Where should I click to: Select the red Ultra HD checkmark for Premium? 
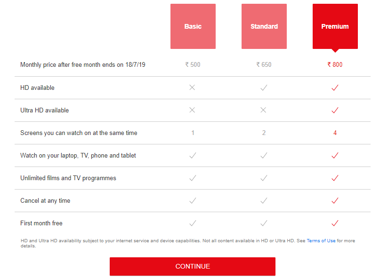(x=335, y=110)
